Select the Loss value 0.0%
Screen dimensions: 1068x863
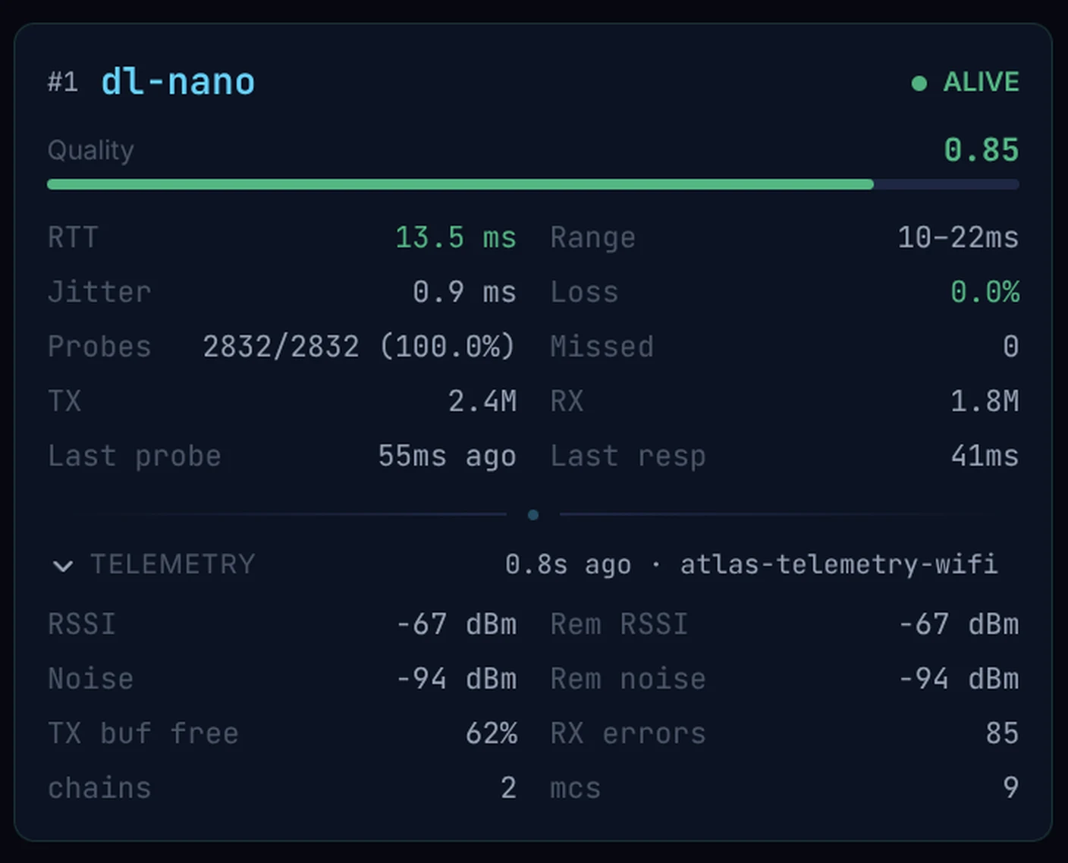click(x=985, y=292)
